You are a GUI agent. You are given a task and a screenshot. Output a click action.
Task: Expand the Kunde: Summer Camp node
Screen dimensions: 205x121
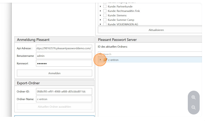pos(100,20)
